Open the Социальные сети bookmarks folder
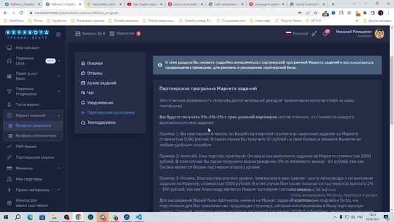The height and width of the screenshot is (222, 394). [x=231, y=20]
